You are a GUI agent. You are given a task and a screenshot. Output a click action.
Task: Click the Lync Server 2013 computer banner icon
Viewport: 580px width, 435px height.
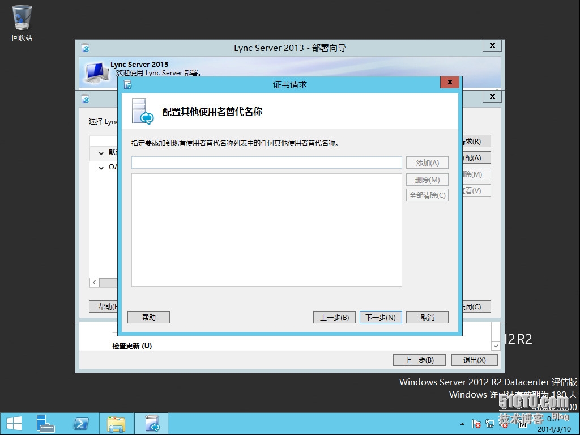pyautogui.click(x=96, y=73)
